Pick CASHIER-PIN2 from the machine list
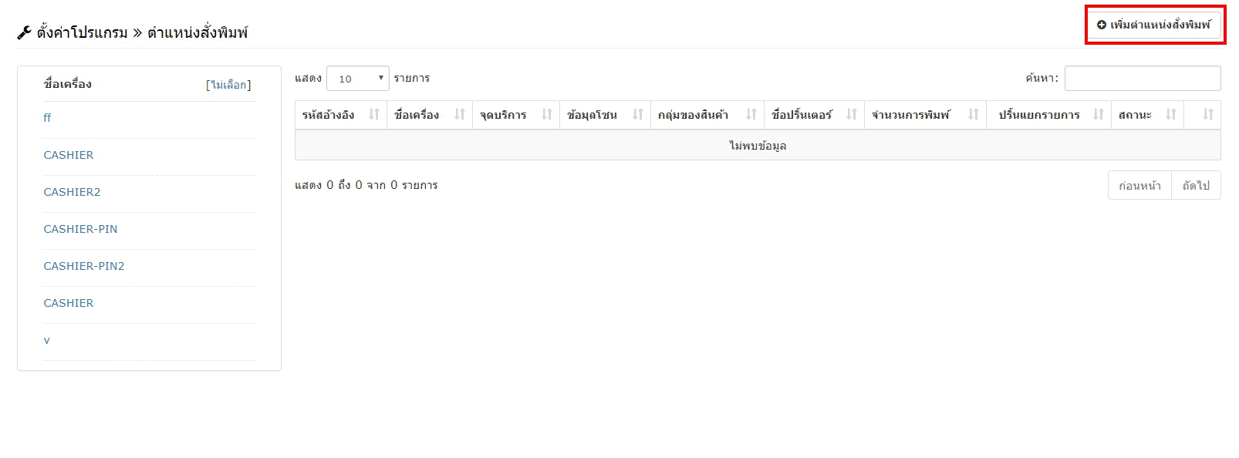This screenshot has height=458, width=1239. (x=84, y=266)
